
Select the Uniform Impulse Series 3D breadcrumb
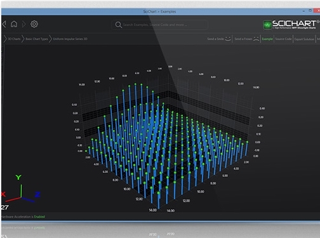[x=70, y=39]
